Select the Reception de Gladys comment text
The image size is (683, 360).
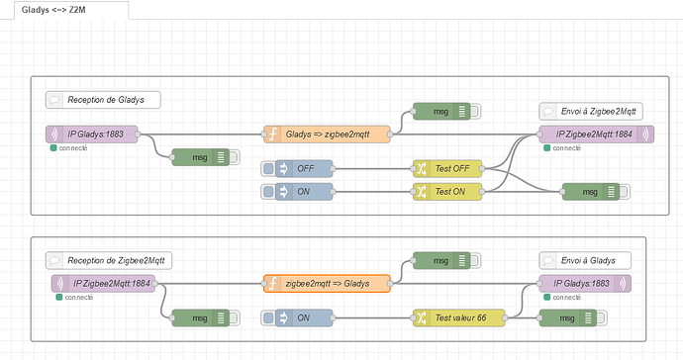click(x=106, y=100)
